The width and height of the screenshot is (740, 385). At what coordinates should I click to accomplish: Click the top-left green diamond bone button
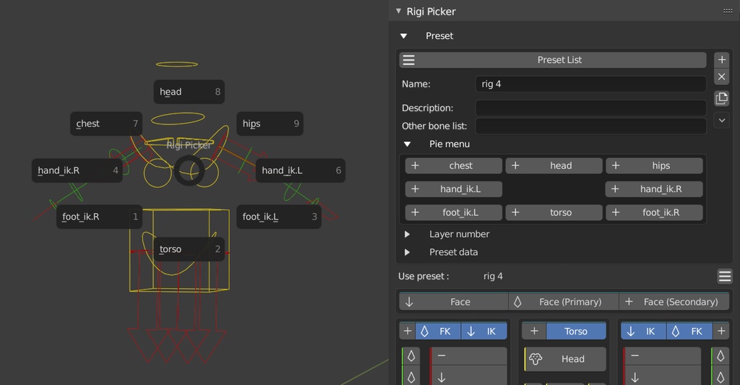tap(411, 356)
